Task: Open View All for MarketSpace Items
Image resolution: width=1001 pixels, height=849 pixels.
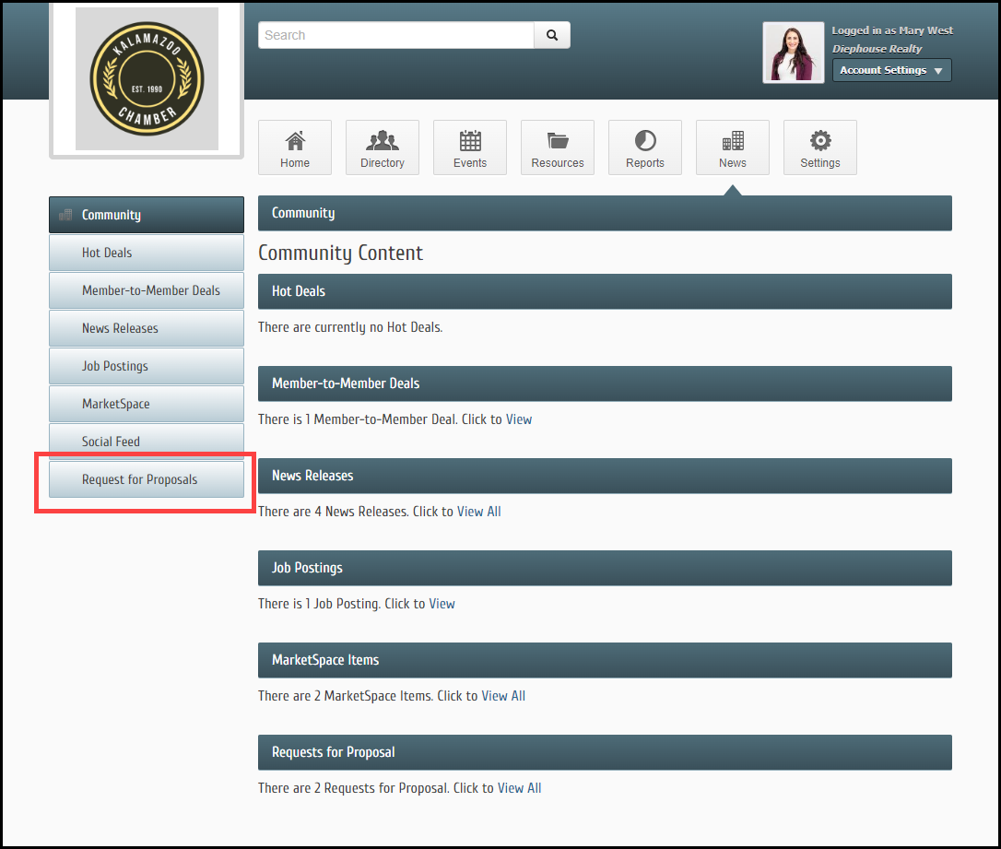Action: point(503,696)
